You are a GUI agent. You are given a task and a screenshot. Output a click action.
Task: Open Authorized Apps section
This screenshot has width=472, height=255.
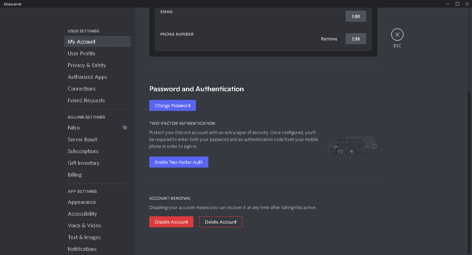87,77
